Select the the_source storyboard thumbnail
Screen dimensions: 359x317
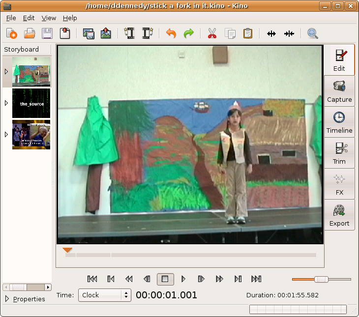31,103
